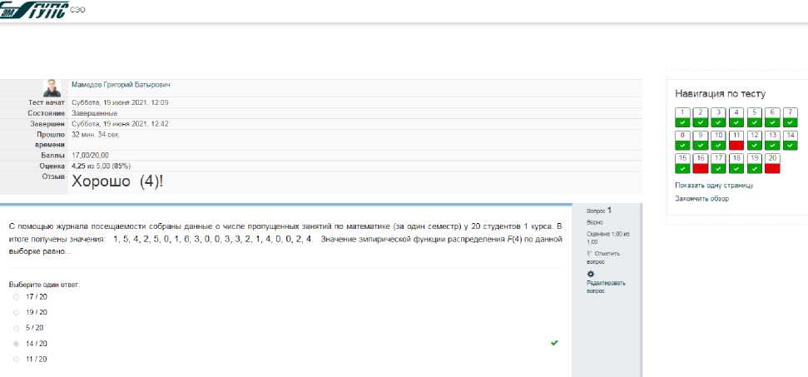Click the 'Вопрос 1' label

coord(599,211)
